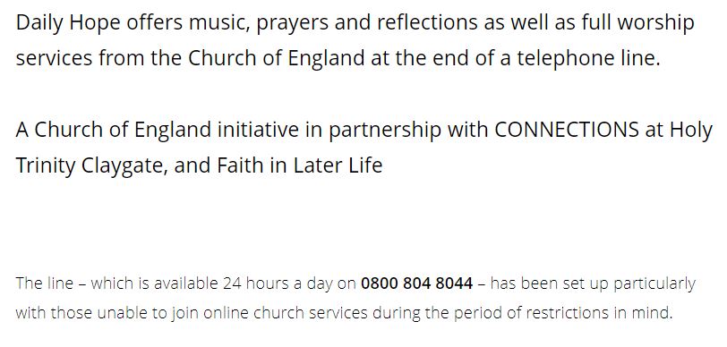Click A Church of England initiative
The width and height of the screenshot is (727, 347).
[x=158, y=131]
